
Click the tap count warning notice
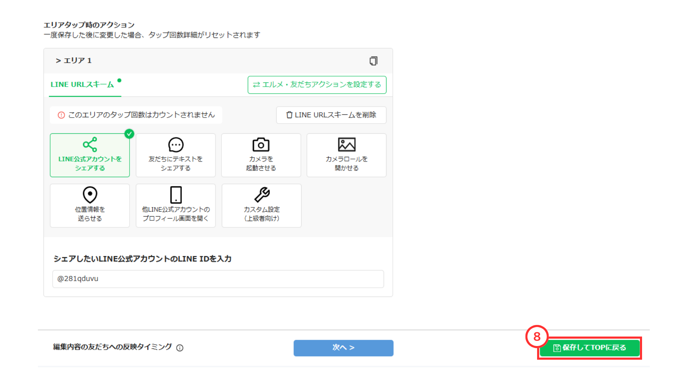pos(136,115)
